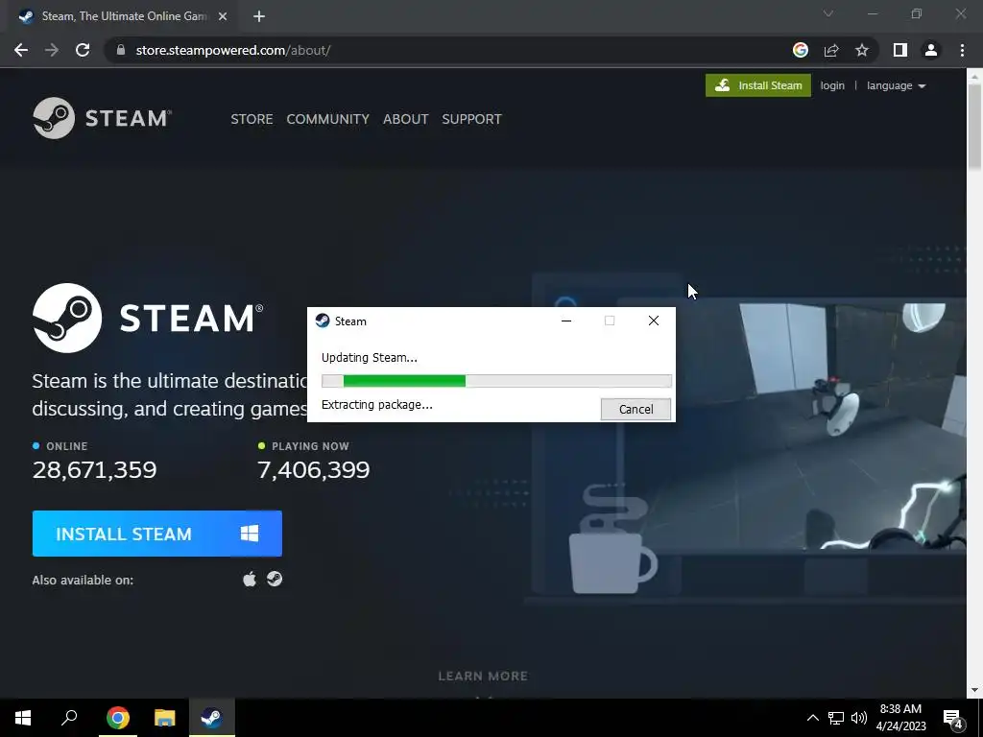Go back in Chrome browser

(x=21, y=50)
